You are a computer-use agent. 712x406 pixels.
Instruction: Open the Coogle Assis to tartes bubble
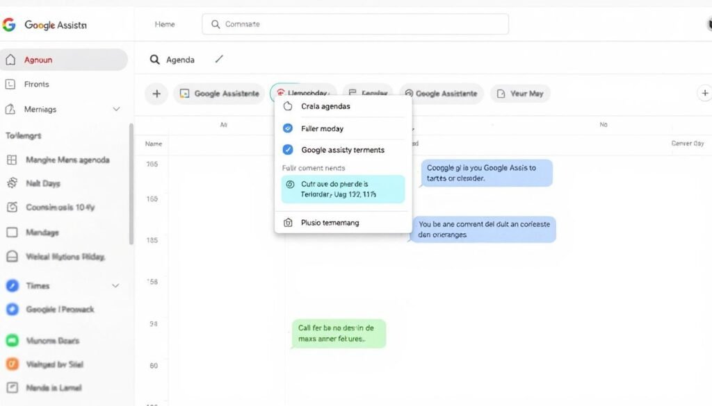(x=486, y=173)
